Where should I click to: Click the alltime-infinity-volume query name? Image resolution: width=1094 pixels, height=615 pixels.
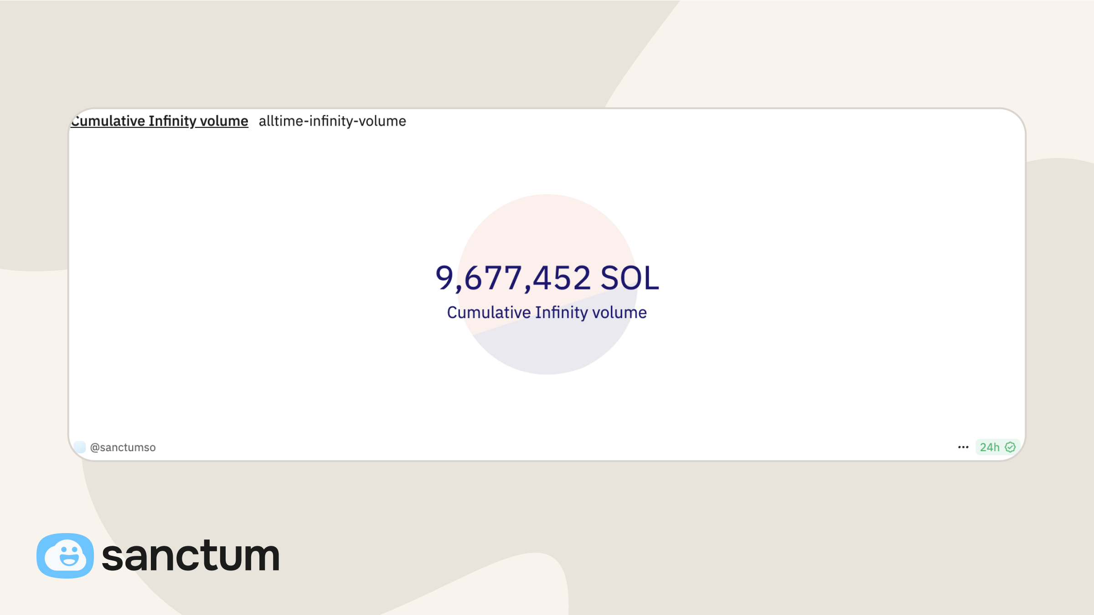click(x=332, y=121)
